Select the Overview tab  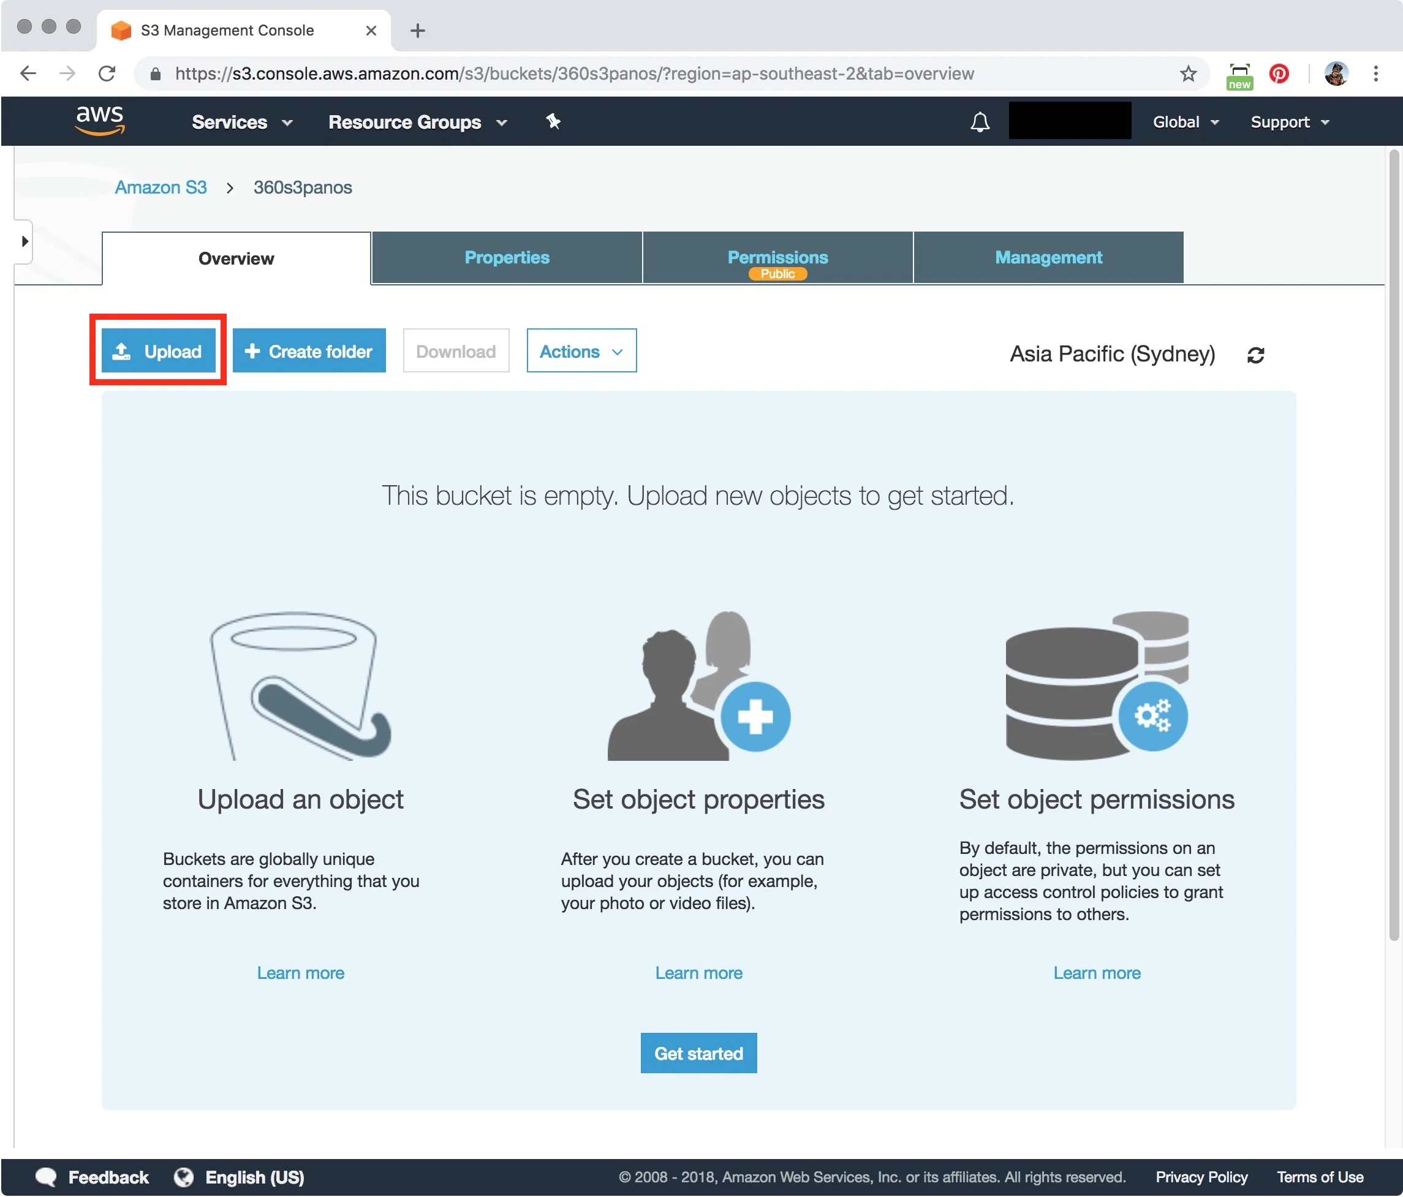tap(236, 258)
